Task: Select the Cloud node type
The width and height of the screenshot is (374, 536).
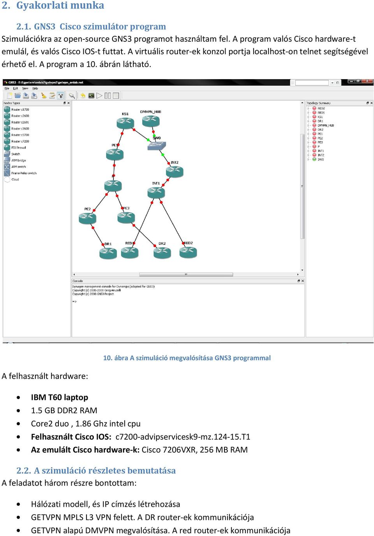Action: (12, 179)
